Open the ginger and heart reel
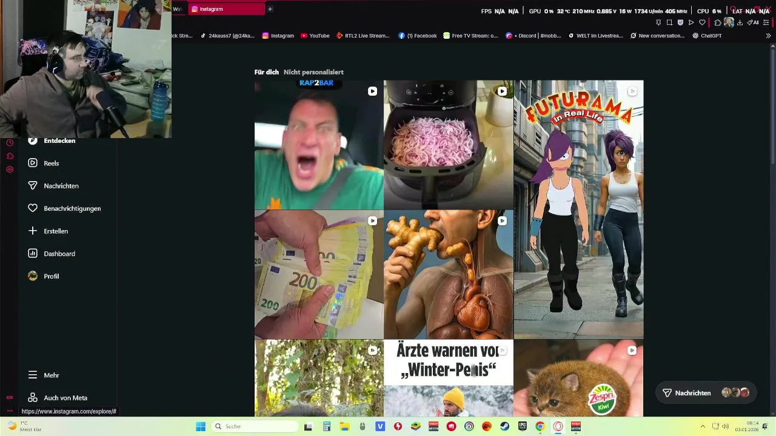Viewport: 776px width, 436px height. pos(449,274)
